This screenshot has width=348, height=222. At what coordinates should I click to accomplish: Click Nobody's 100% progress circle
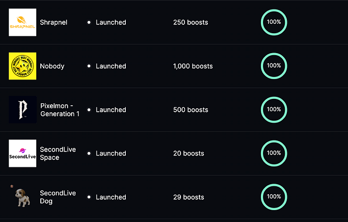[x=274, y=66]
